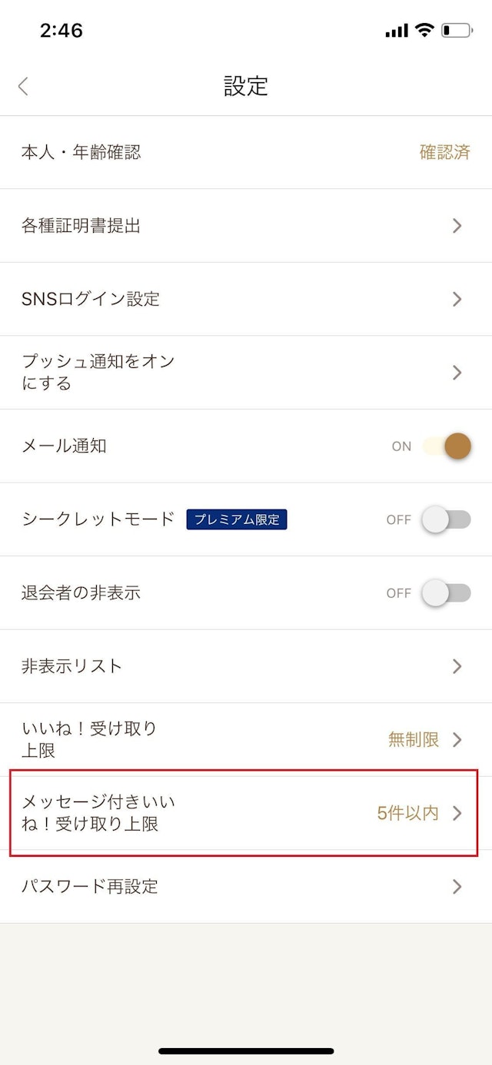Image resolution: width=492 pixels, height=1065 pixels.
Task: Tap the 無制限 value
Action: click(414, 740)
